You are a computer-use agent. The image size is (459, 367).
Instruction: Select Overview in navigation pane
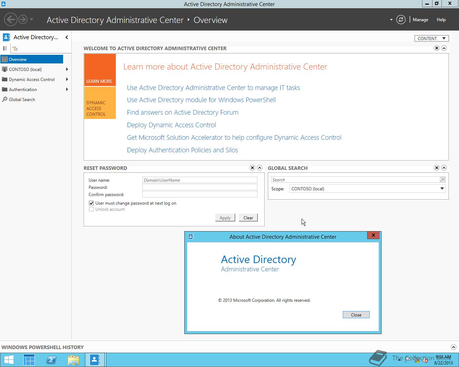click(32, 59)
